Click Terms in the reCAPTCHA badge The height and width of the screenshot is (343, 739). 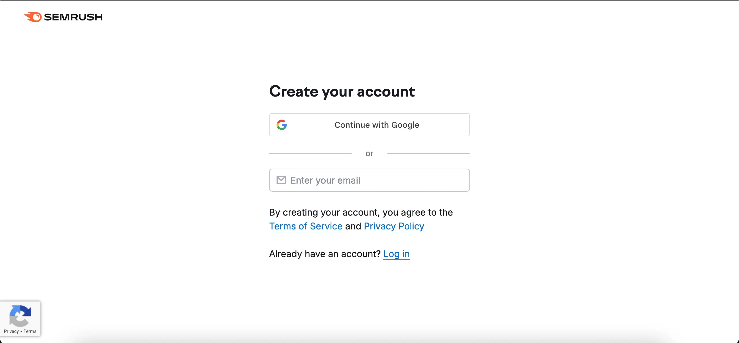click(30, 331)
